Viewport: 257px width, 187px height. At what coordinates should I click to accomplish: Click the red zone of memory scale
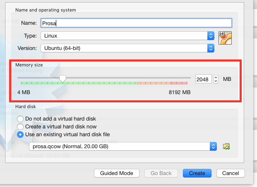(179, 83)
